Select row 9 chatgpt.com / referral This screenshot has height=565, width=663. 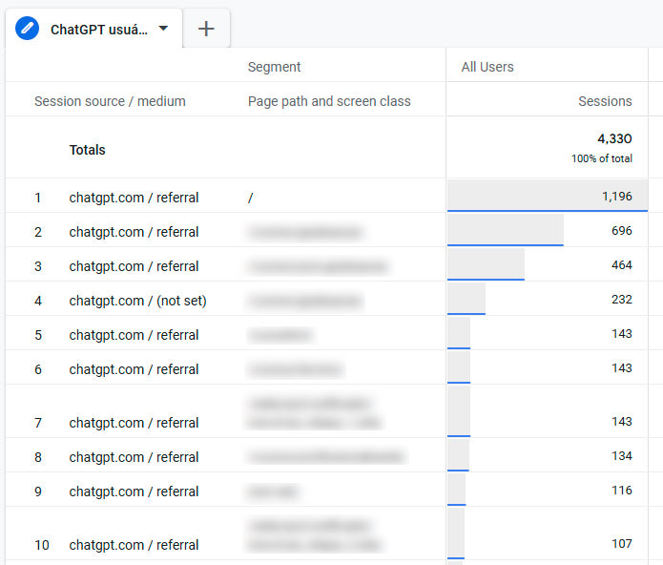click(x=134, y=492)
